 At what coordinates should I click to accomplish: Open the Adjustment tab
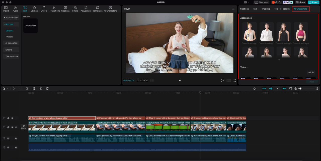(x=86, y=9)
